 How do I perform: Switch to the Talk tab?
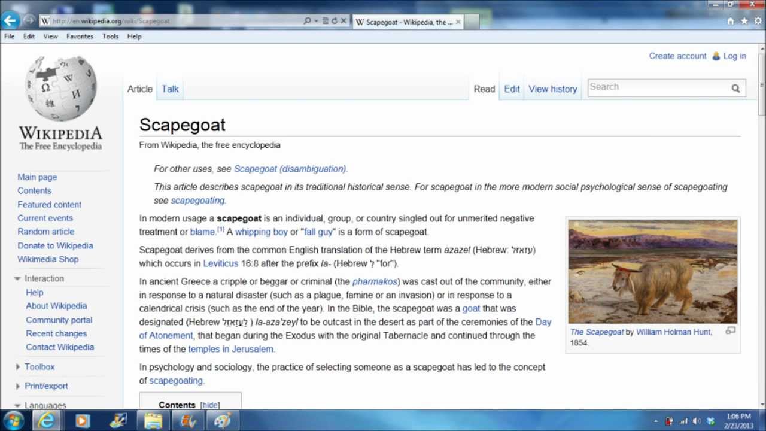pyautogui.click(x=170, y=89)
